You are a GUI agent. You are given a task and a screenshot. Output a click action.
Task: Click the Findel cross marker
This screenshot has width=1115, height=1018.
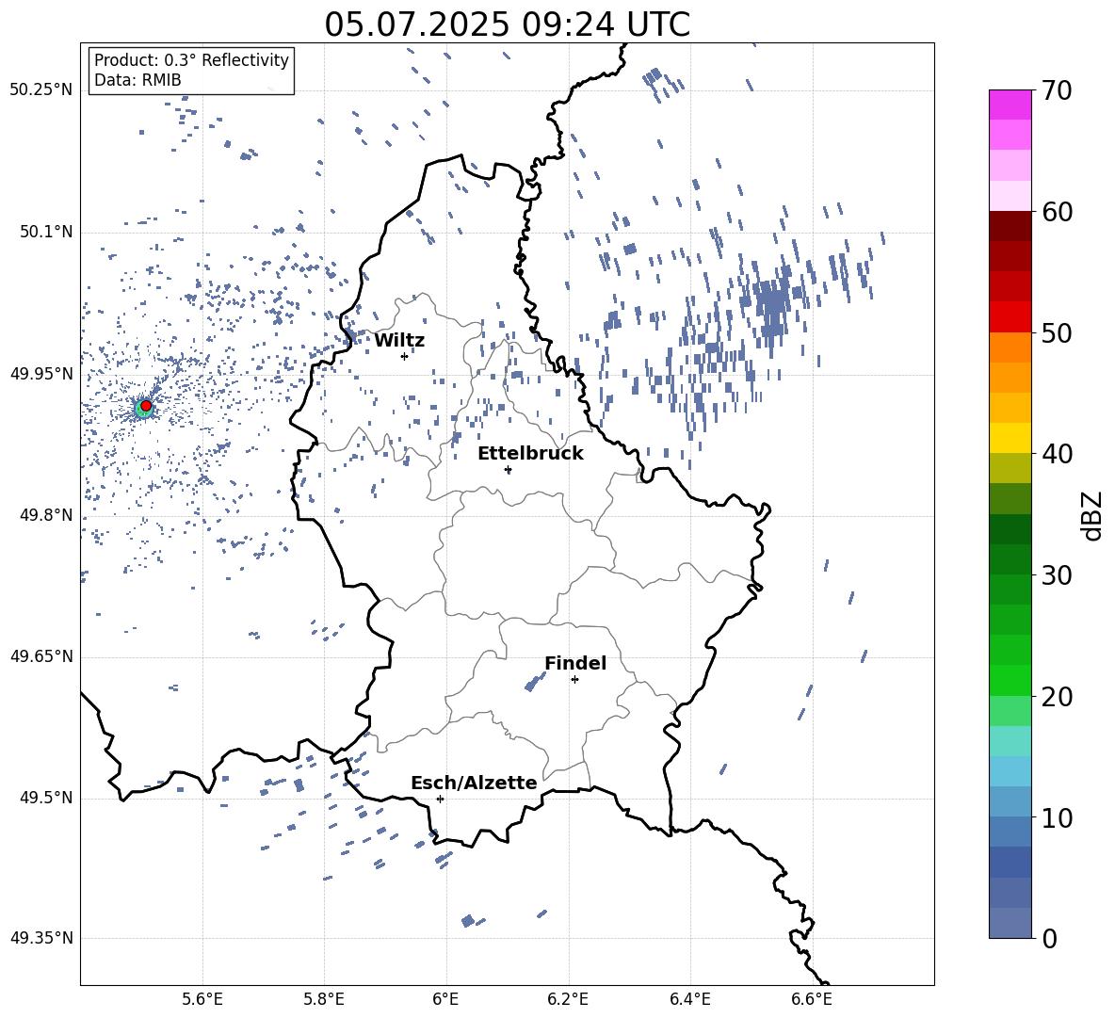[574, 680]
